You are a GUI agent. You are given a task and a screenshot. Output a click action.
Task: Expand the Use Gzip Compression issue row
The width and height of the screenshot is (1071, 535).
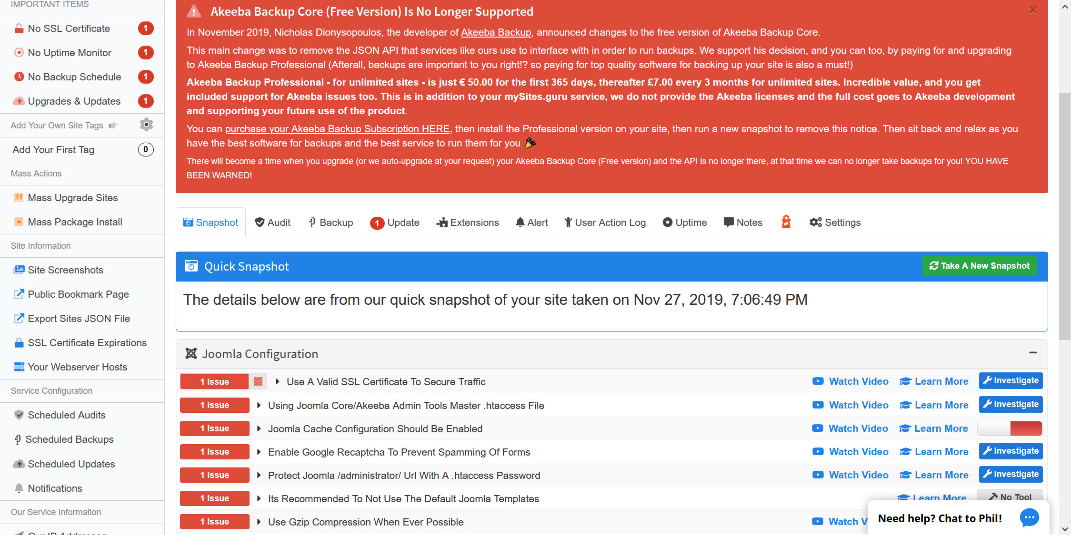point(259,522)
